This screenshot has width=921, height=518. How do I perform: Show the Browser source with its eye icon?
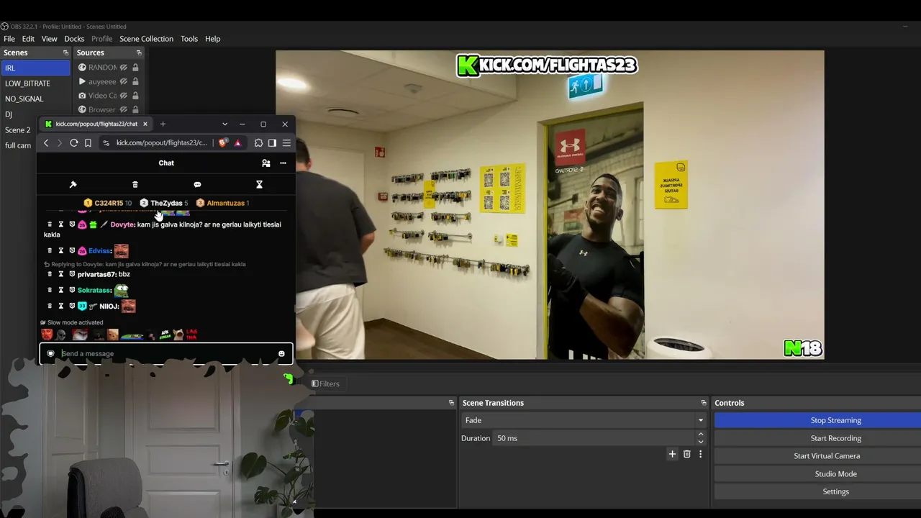(x=124, y=109)
